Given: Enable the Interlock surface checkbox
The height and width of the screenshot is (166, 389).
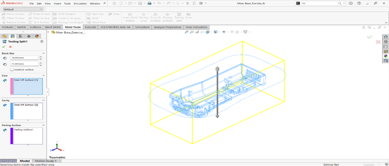Looking at the screenshot, I should pos(12,69).
